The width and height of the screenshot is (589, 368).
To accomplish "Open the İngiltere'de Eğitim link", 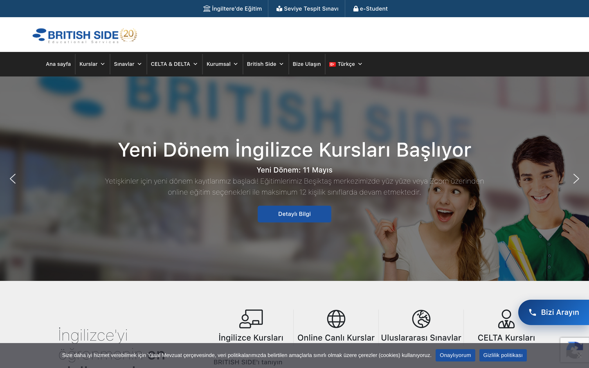I will point(232,9).
